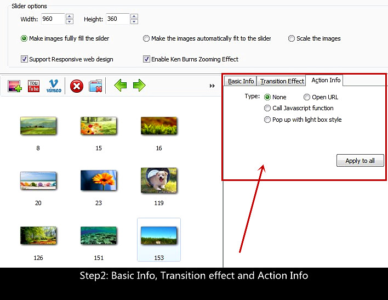
Task: Move slide right with green arrow
Action: pyautogui.click(x=139, y=86)
